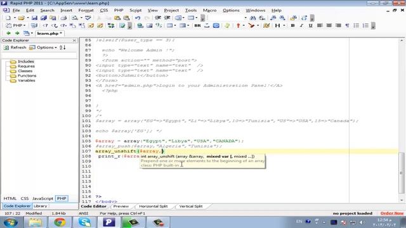Click the New file icon
The height and width of the screenshot is (228, 406).
8,18
